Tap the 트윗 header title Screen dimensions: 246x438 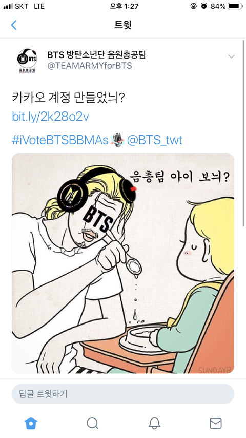122,25
